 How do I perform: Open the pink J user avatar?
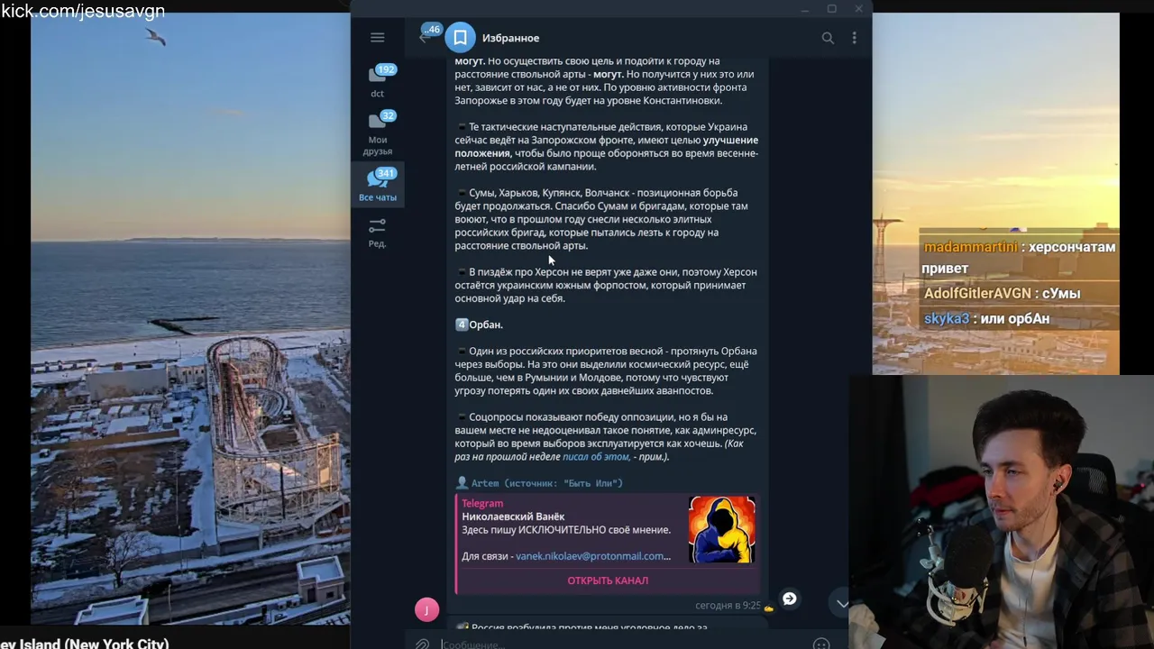click(426, 609)
